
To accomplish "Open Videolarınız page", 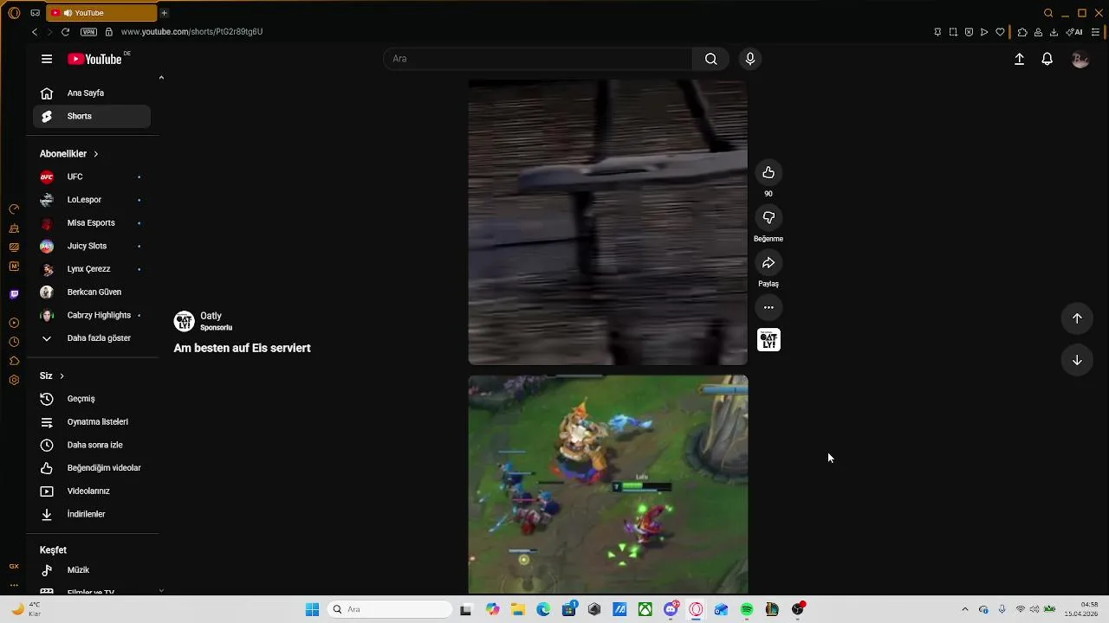I will (92, 491).
